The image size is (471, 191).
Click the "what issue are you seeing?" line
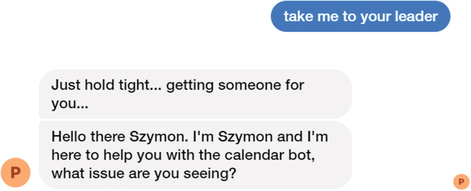144,173
